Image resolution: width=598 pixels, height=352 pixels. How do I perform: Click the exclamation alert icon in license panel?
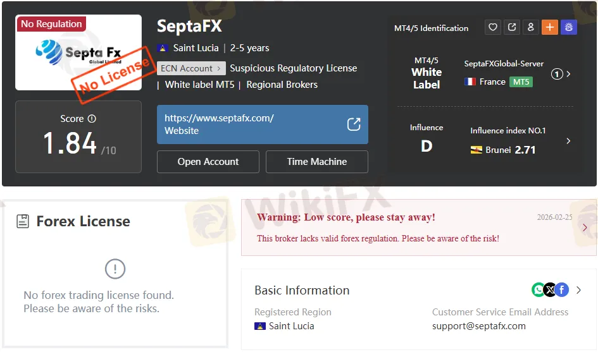point(115,269)
